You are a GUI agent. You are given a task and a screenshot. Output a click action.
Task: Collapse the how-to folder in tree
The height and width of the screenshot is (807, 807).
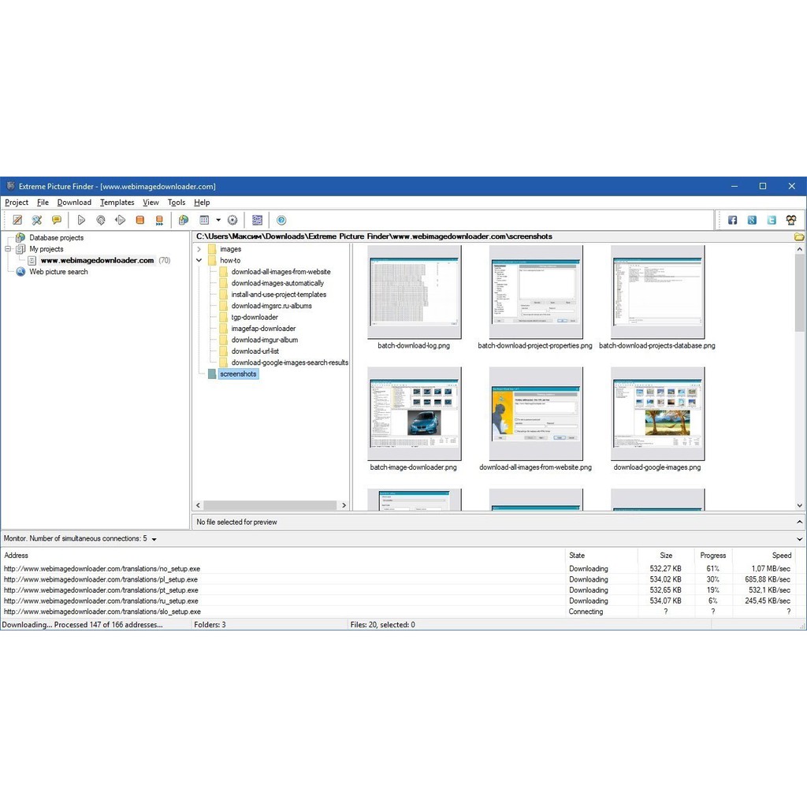click(x=199, y=260)
